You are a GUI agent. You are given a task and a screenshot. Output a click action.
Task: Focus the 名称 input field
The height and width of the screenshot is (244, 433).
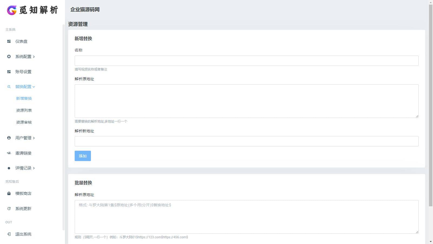247,61
